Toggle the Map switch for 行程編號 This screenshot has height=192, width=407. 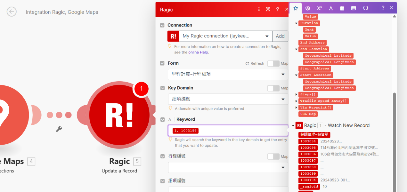point(273,156)
